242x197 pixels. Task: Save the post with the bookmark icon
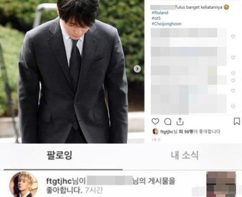click(237, 122)
